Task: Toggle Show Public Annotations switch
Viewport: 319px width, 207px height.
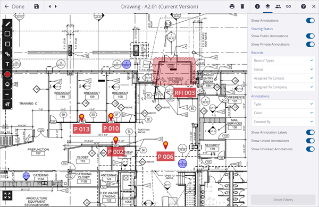Action: point(310,36)
